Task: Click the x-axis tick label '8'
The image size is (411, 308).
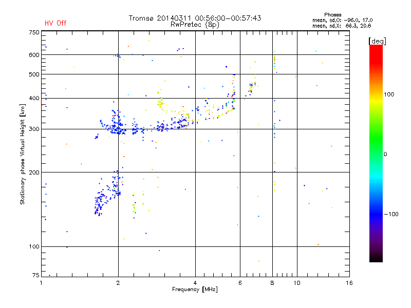Action: (x=272, y=283)
